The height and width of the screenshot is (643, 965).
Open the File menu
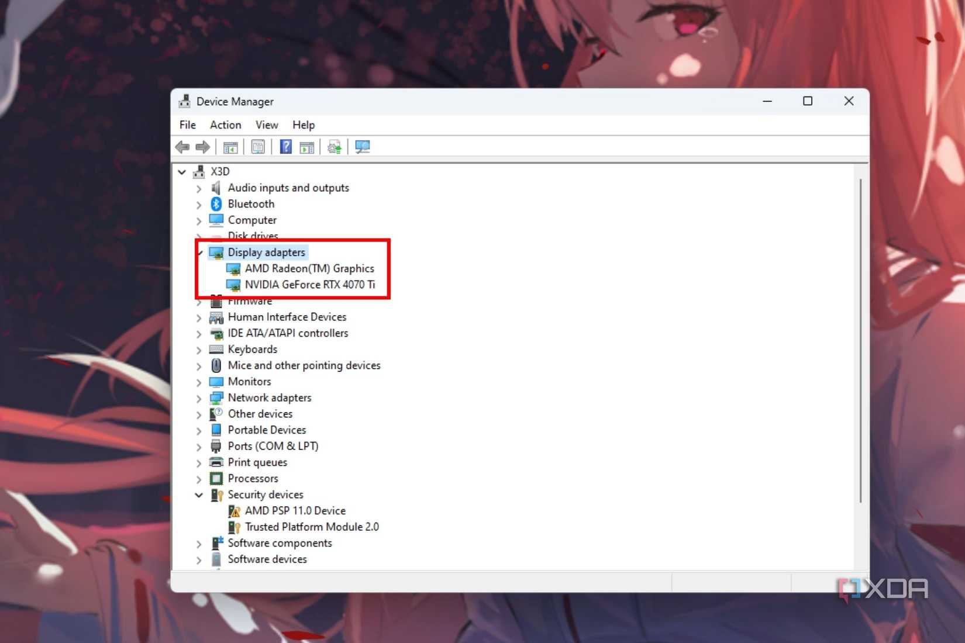pyautogui.click(x=187, y=125)
